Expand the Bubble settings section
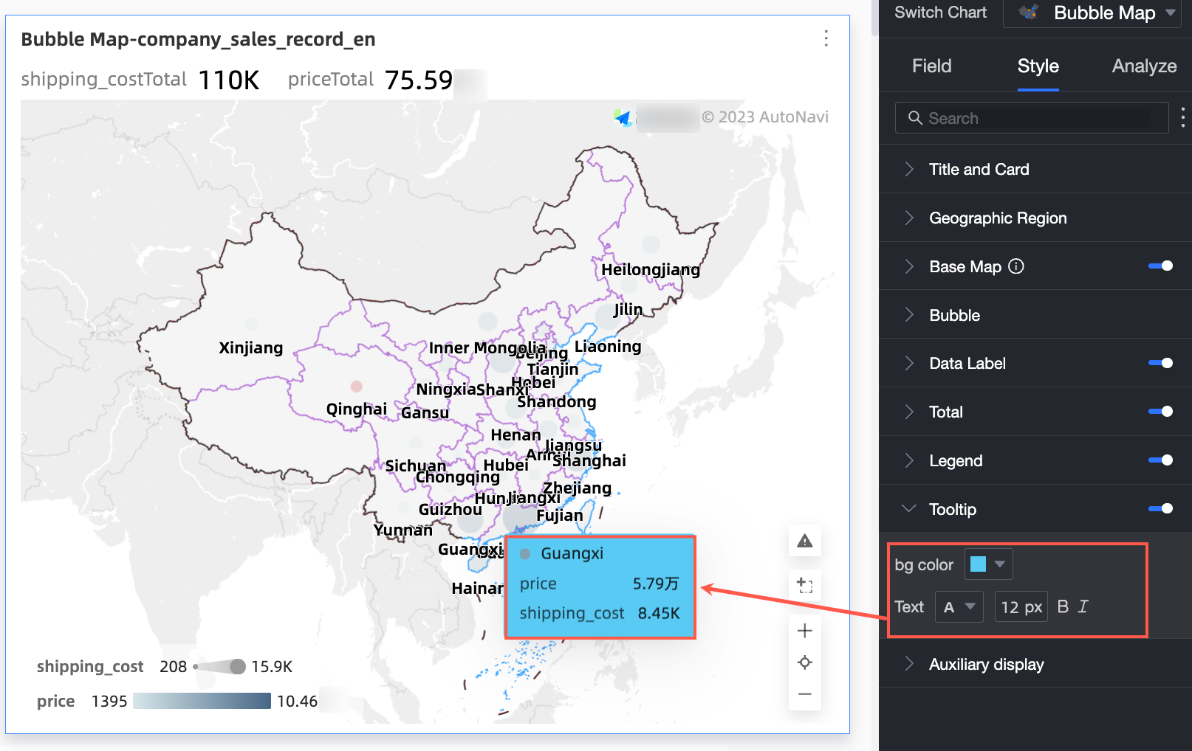 (910, 315)
